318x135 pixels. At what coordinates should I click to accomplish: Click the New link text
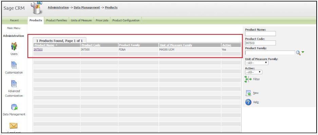(256, 93)
